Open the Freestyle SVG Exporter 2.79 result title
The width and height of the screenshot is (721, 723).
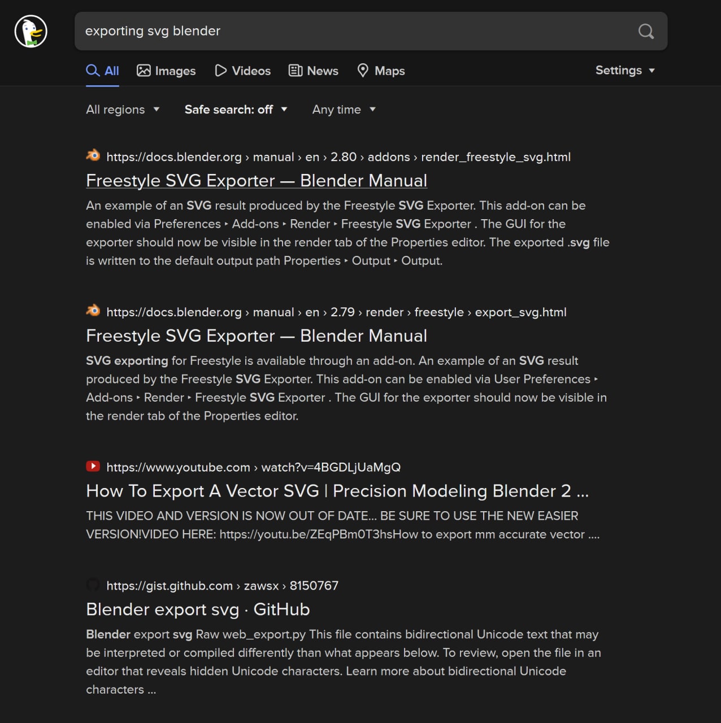click(257, 336)
